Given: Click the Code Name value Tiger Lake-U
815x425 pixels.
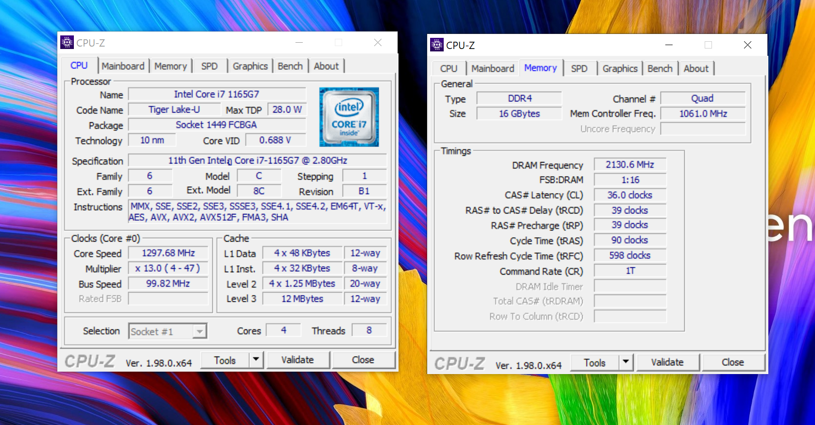Looking at the screenshot, I should tap(174, 110).
